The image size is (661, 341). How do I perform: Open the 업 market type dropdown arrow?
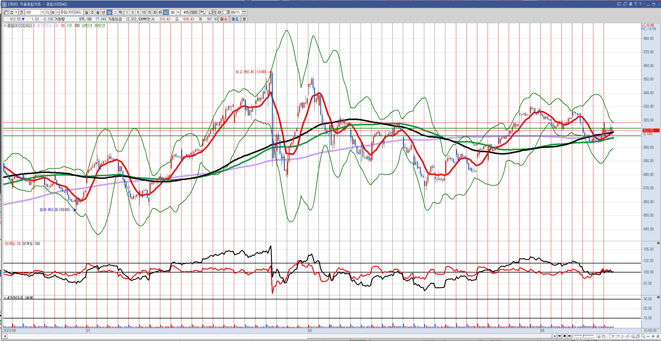point(16,12)
